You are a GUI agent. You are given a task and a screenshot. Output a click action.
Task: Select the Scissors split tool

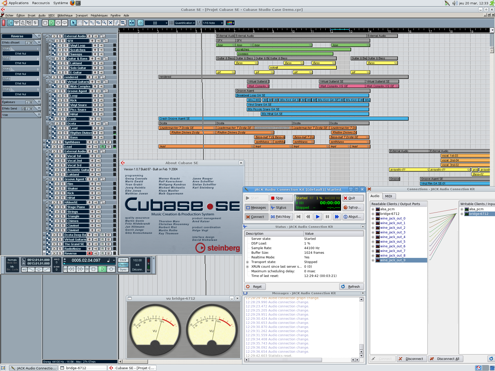tap(86, 23)
